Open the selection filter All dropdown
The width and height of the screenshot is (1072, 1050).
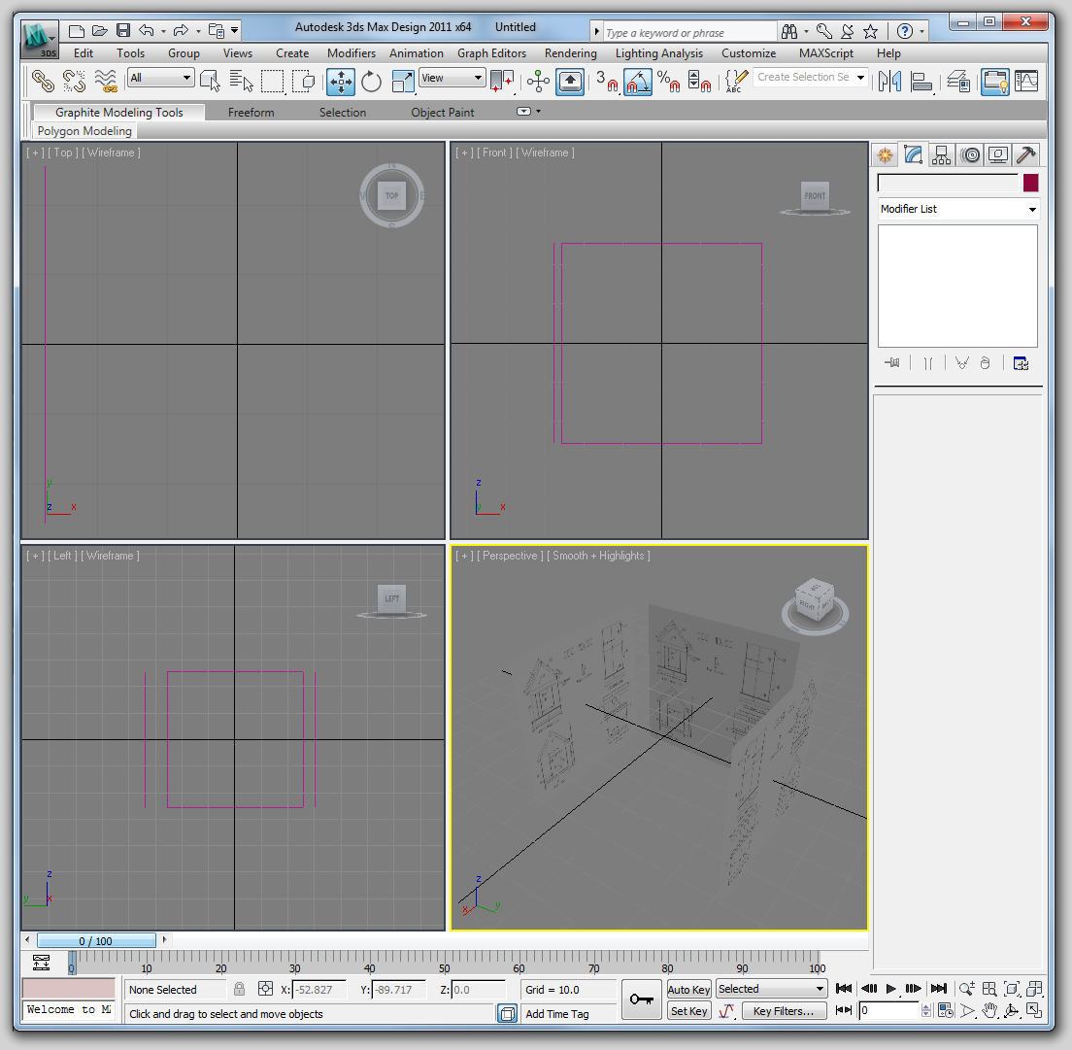161,78
